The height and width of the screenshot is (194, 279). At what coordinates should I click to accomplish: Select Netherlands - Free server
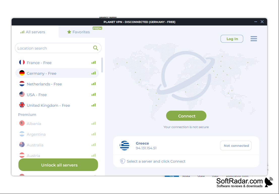[x=57, y=84]
